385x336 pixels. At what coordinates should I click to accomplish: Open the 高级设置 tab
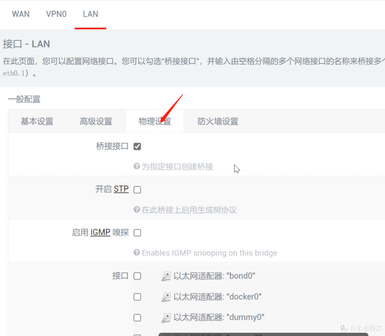click(96, 121)
